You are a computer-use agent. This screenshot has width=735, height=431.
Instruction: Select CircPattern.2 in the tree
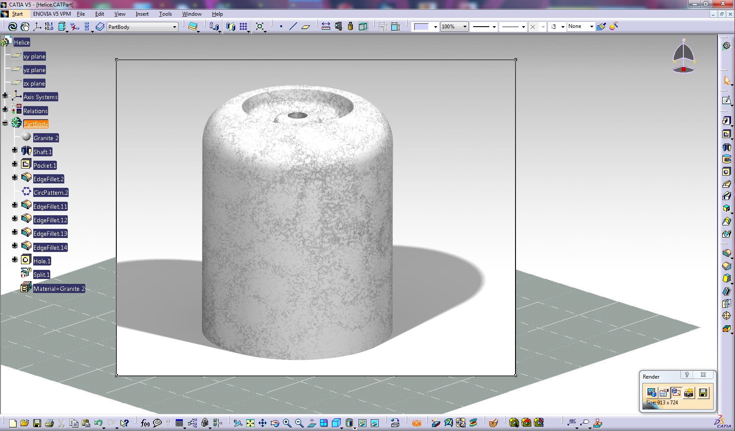tap(51, 193)
